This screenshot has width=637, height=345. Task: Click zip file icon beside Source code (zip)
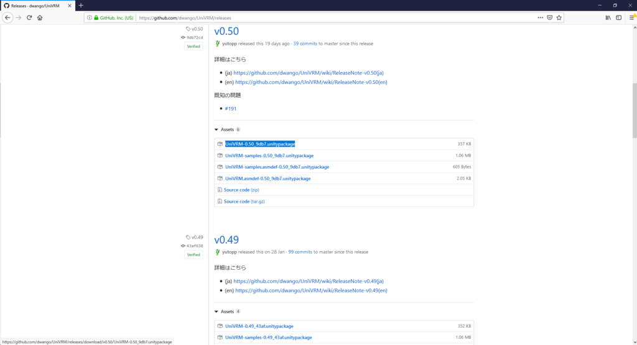pos(220,190)
